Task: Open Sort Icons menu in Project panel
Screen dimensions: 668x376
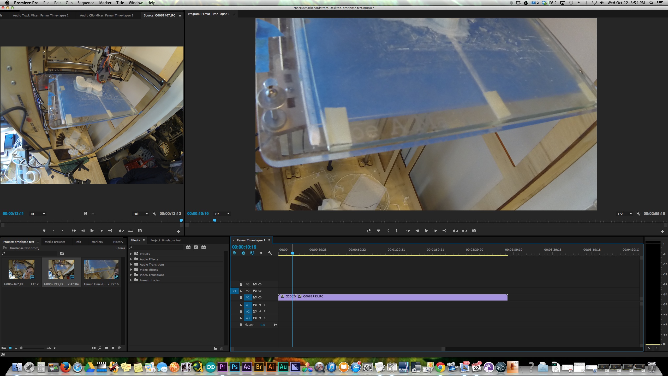Action: pos(55,348)
